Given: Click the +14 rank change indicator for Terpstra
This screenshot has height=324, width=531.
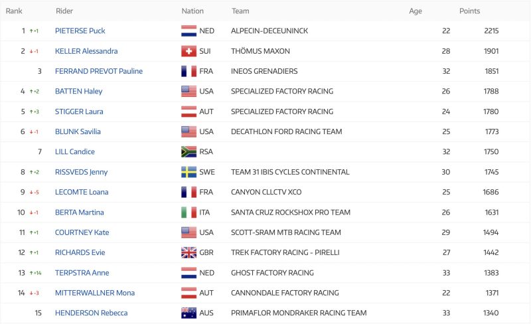Looking at the screenshot, I should (x=36, y=273).
